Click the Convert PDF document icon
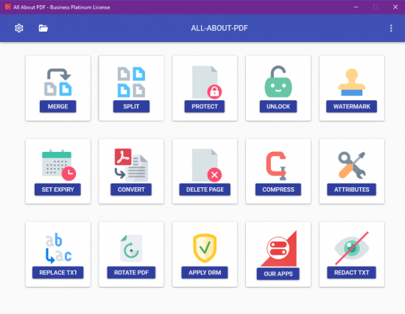 [x=131, y=165]
